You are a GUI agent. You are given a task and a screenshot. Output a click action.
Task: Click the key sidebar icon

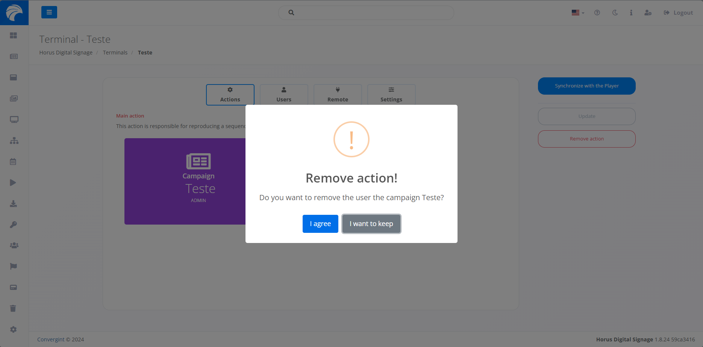click(x=14, y=225)
